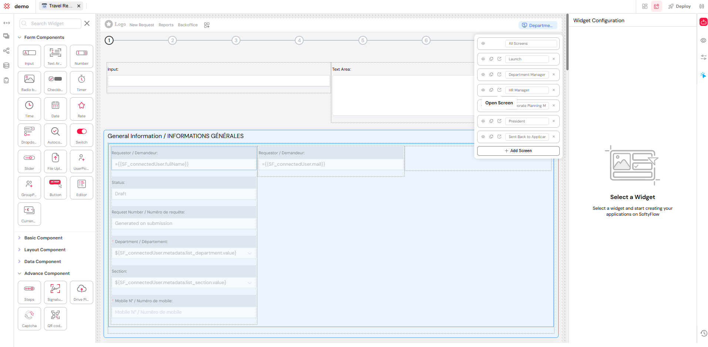Switch to the Reports menu item

click(x=166, y=25)
